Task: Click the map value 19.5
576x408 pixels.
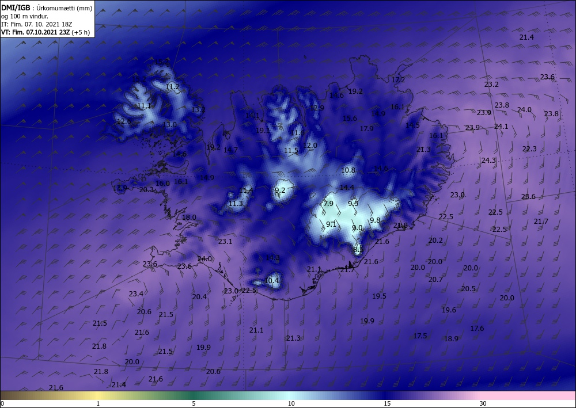Action: [379, 296]
